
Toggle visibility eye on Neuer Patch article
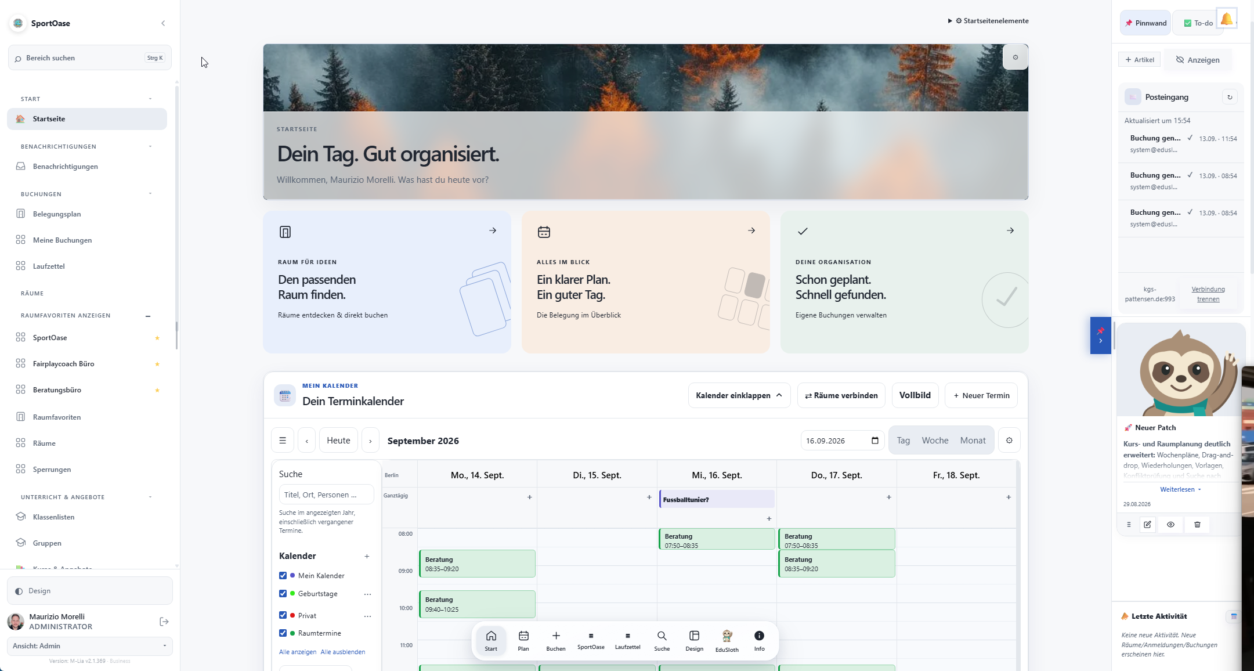[x=1170, y=525]
